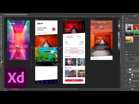Click the horizontal canvas scrollbar

point(63,89)
